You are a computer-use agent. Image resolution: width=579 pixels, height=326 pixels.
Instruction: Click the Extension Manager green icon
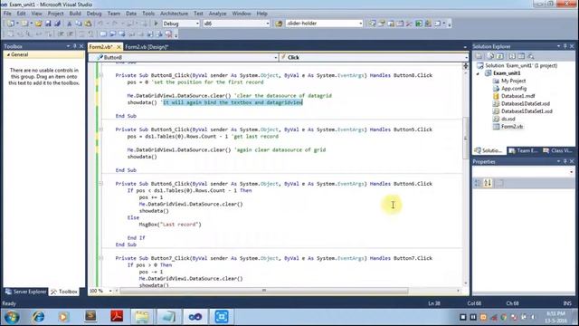tap(419, 24)
